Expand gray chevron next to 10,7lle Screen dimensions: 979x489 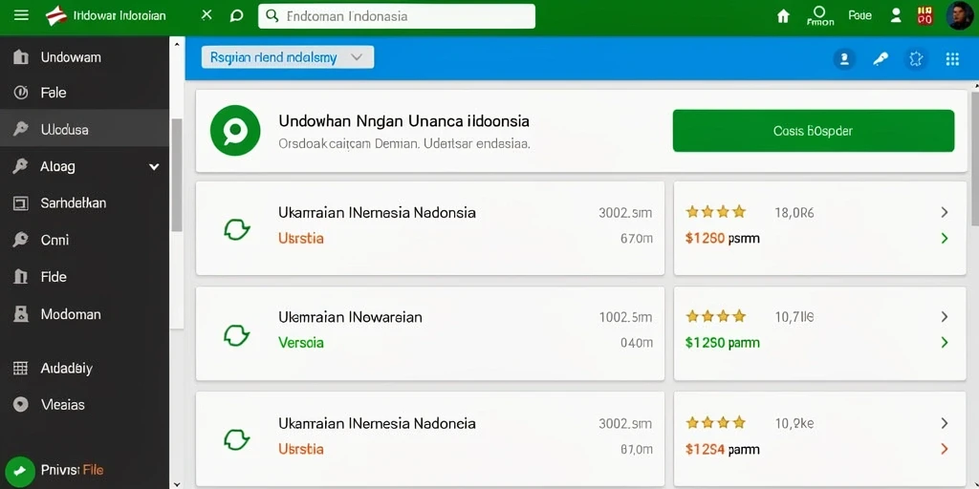coord(944,317)
